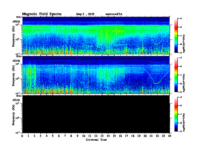Click hour tick label 4 on the time axis
Viewport: 202px width, 156px height.
coord(47,136)
